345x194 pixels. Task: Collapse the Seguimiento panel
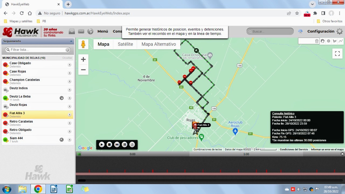click(x=71, y=41)
